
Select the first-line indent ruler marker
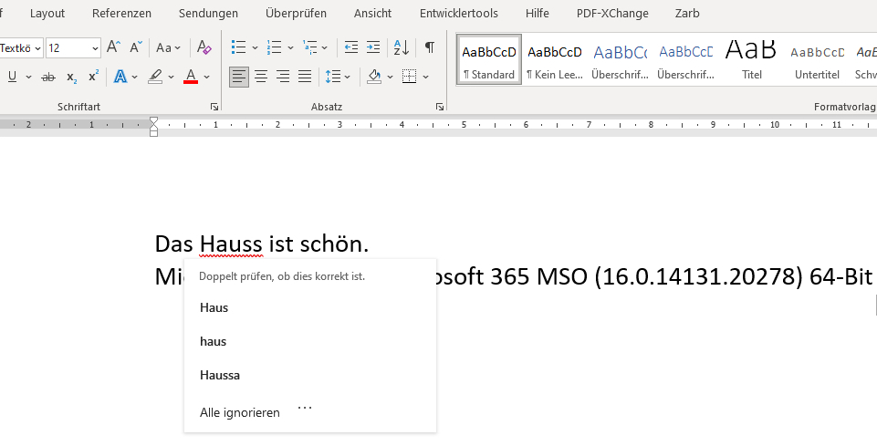tap(154, 120)
